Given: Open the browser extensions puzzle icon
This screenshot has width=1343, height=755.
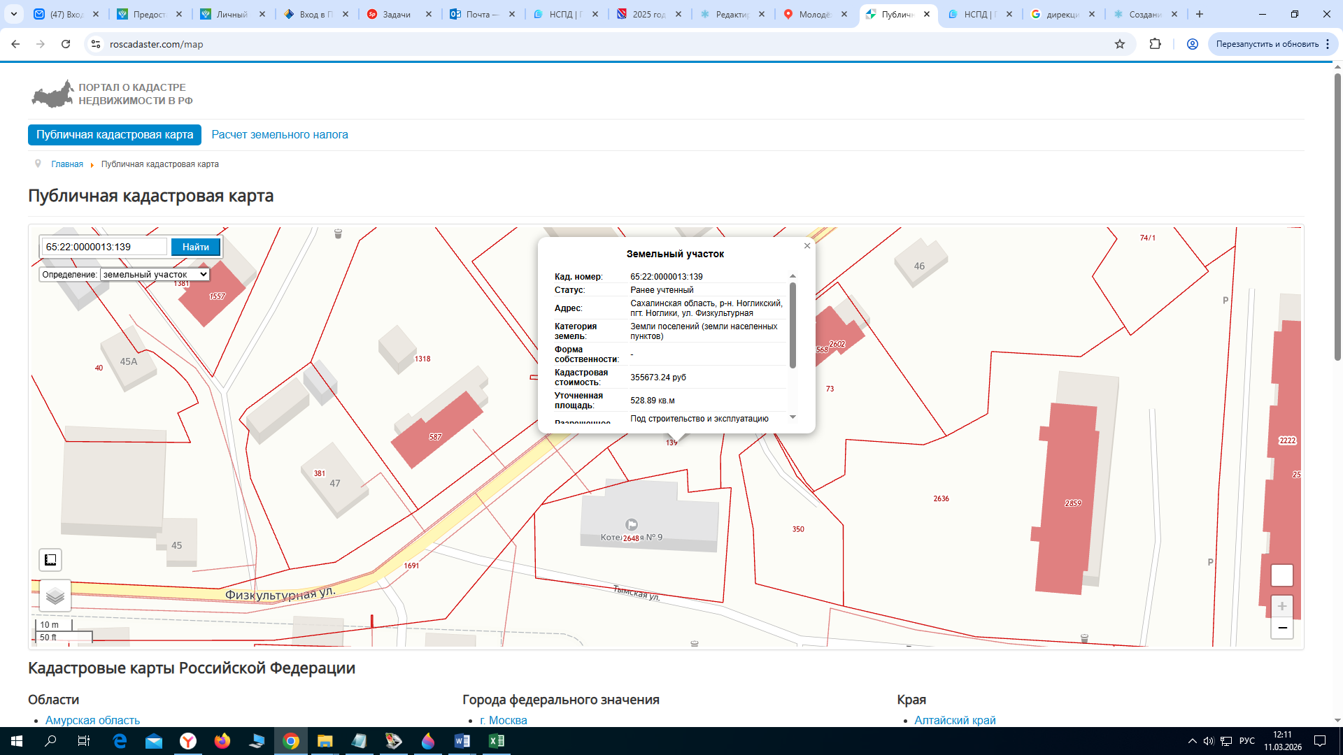Looking at the screenshot, I should point(1155,44).
